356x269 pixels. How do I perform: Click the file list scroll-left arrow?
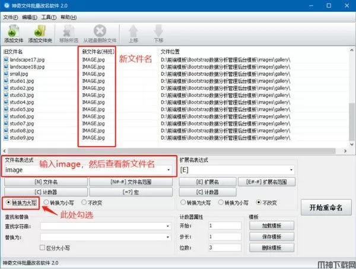coord(5,151)
